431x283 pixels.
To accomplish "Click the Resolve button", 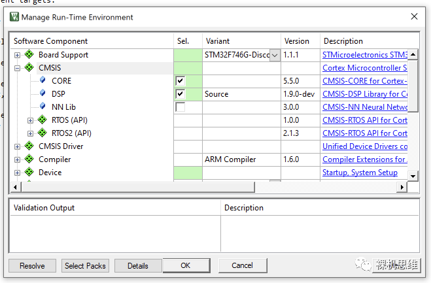I will coord(32,266).
